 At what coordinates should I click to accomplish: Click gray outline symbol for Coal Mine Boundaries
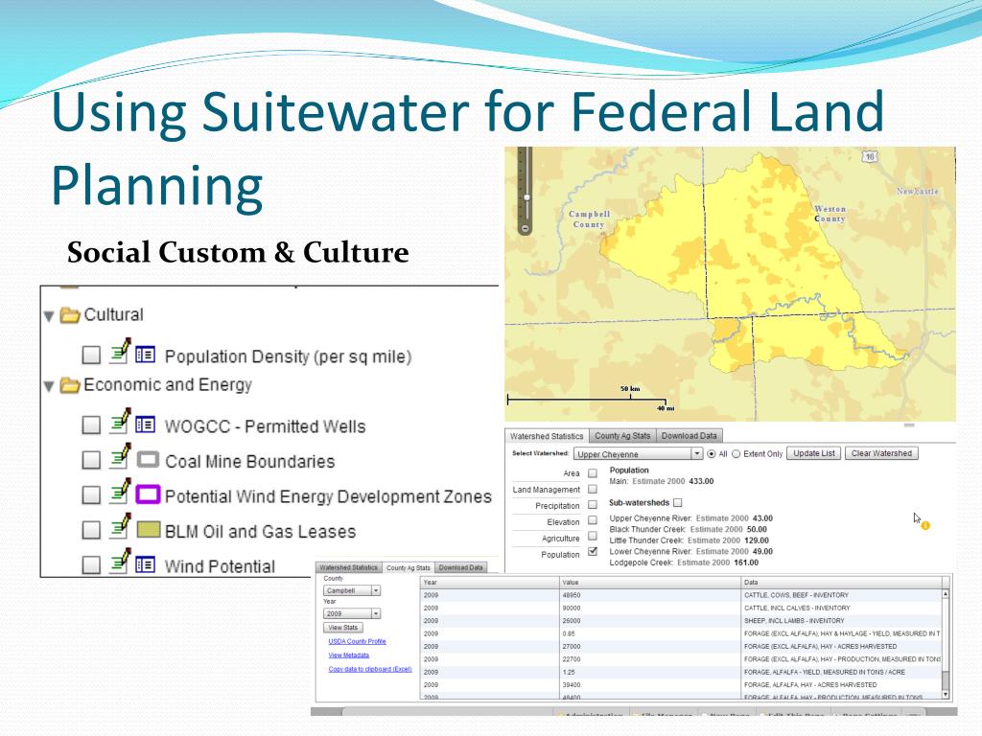click(x=148, y=460)
